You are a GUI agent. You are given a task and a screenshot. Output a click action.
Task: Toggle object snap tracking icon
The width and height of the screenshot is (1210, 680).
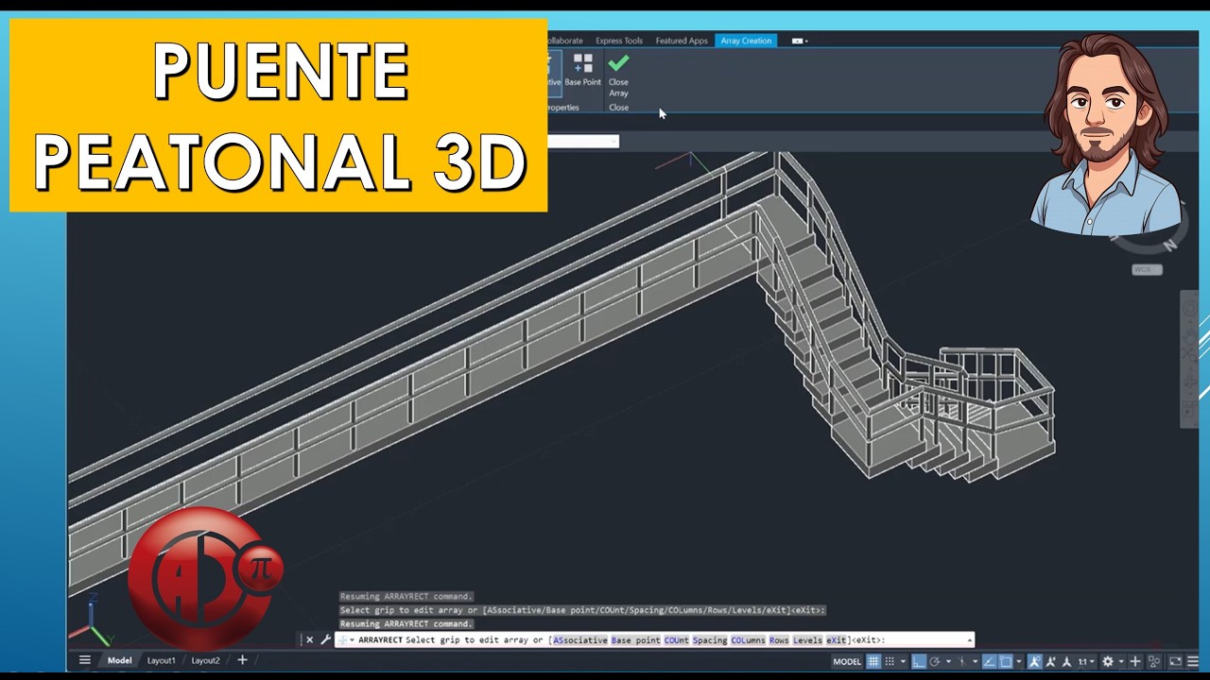tap(989, 661)
